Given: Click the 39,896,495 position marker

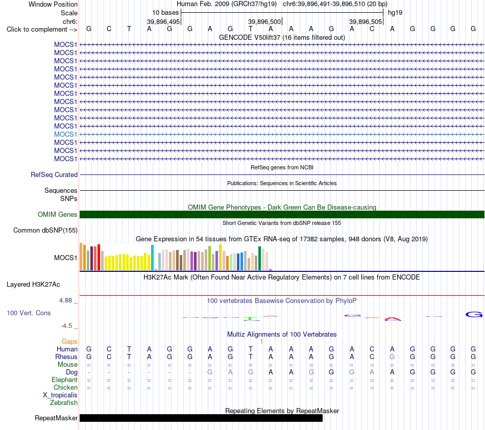Looking at the screenshot, I should pos(163,21).
